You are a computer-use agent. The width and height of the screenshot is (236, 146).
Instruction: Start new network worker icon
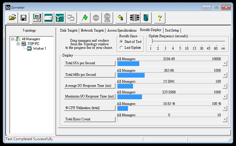[x=60, y=18]
